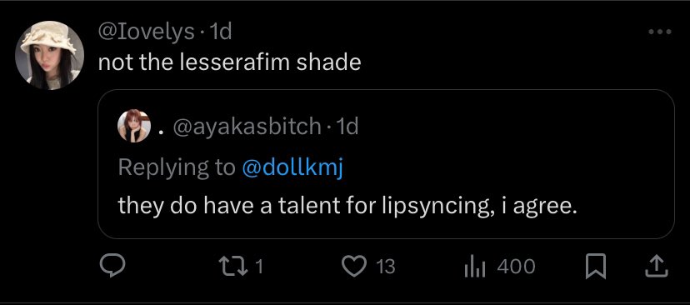Bookmark this tweet
The image size is (690, 305).
pyautogui.click(x=596, y=267)
